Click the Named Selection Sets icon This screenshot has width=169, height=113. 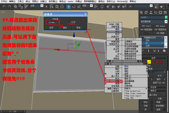click(x=130, y=6)
